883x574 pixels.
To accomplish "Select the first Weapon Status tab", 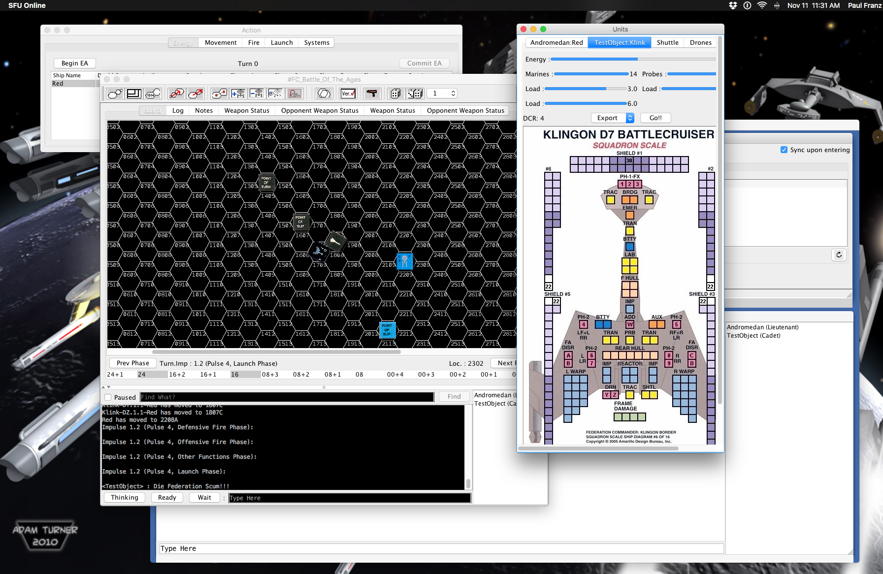I will click(247, 111).
